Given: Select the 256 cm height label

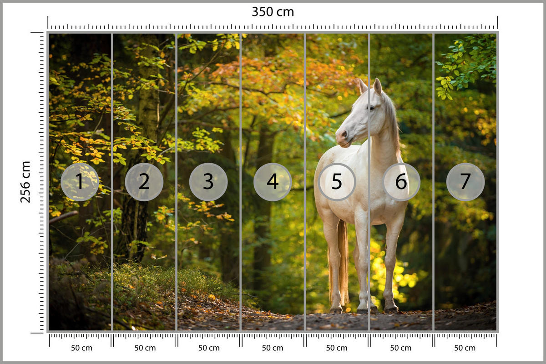Looking at the screenshot, I should (x=25, y=182).
